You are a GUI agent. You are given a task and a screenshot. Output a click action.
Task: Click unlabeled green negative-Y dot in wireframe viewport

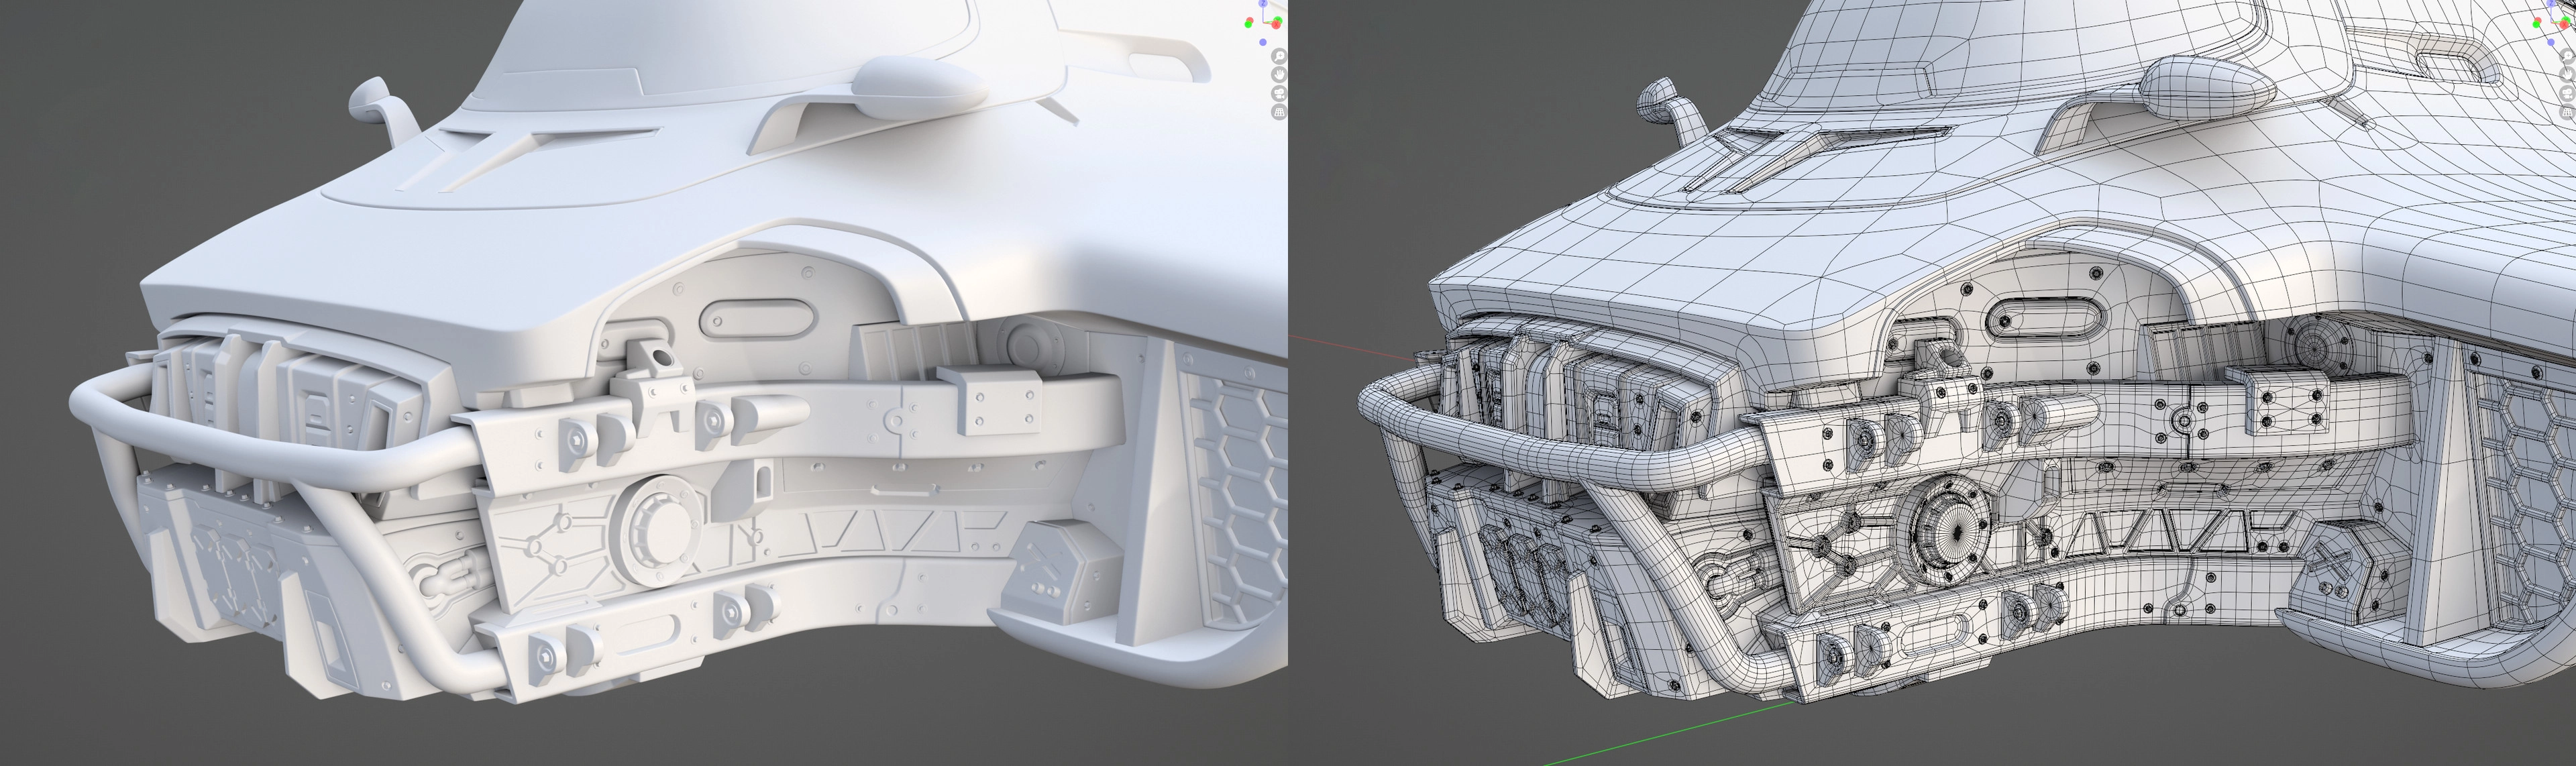click(x=2536, y=25)
